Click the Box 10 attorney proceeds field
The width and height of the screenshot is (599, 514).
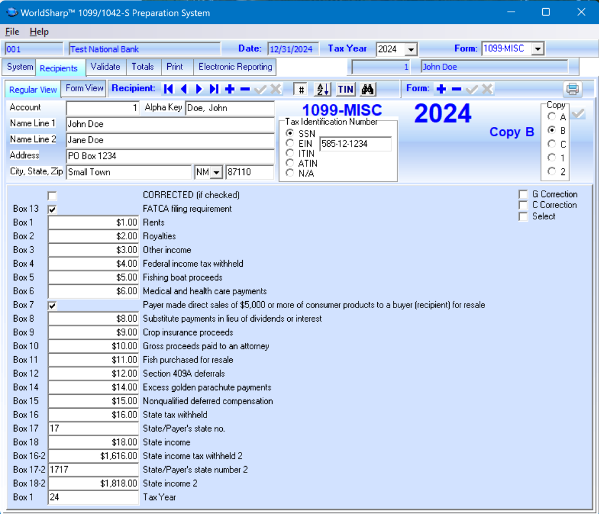tap(93, 346)
